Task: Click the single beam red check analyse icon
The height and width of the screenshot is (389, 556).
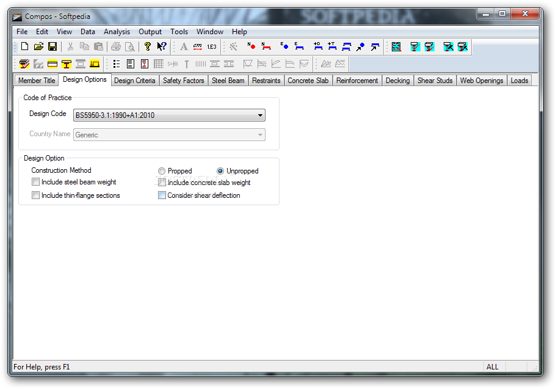Action: click(x=415, y=46)
